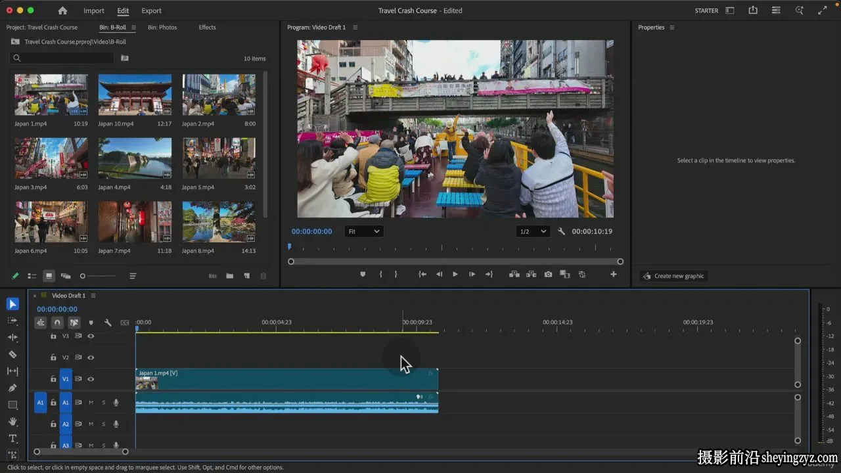
Task: Open the Video Draft 1 sequence panel menu
Action: [93, 296]
